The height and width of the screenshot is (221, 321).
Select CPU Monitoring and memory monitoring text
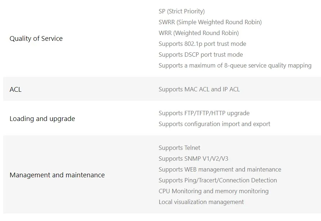(x=213, y=191)
